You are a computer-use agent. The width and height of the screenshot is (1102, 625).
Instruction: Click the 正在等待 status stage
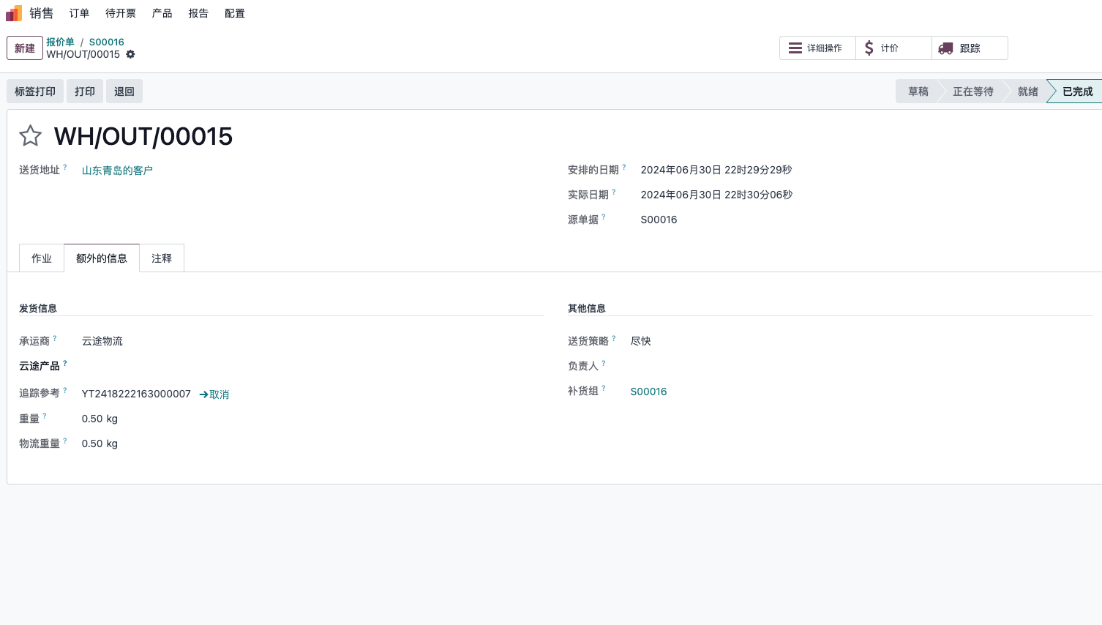[972, 91]
